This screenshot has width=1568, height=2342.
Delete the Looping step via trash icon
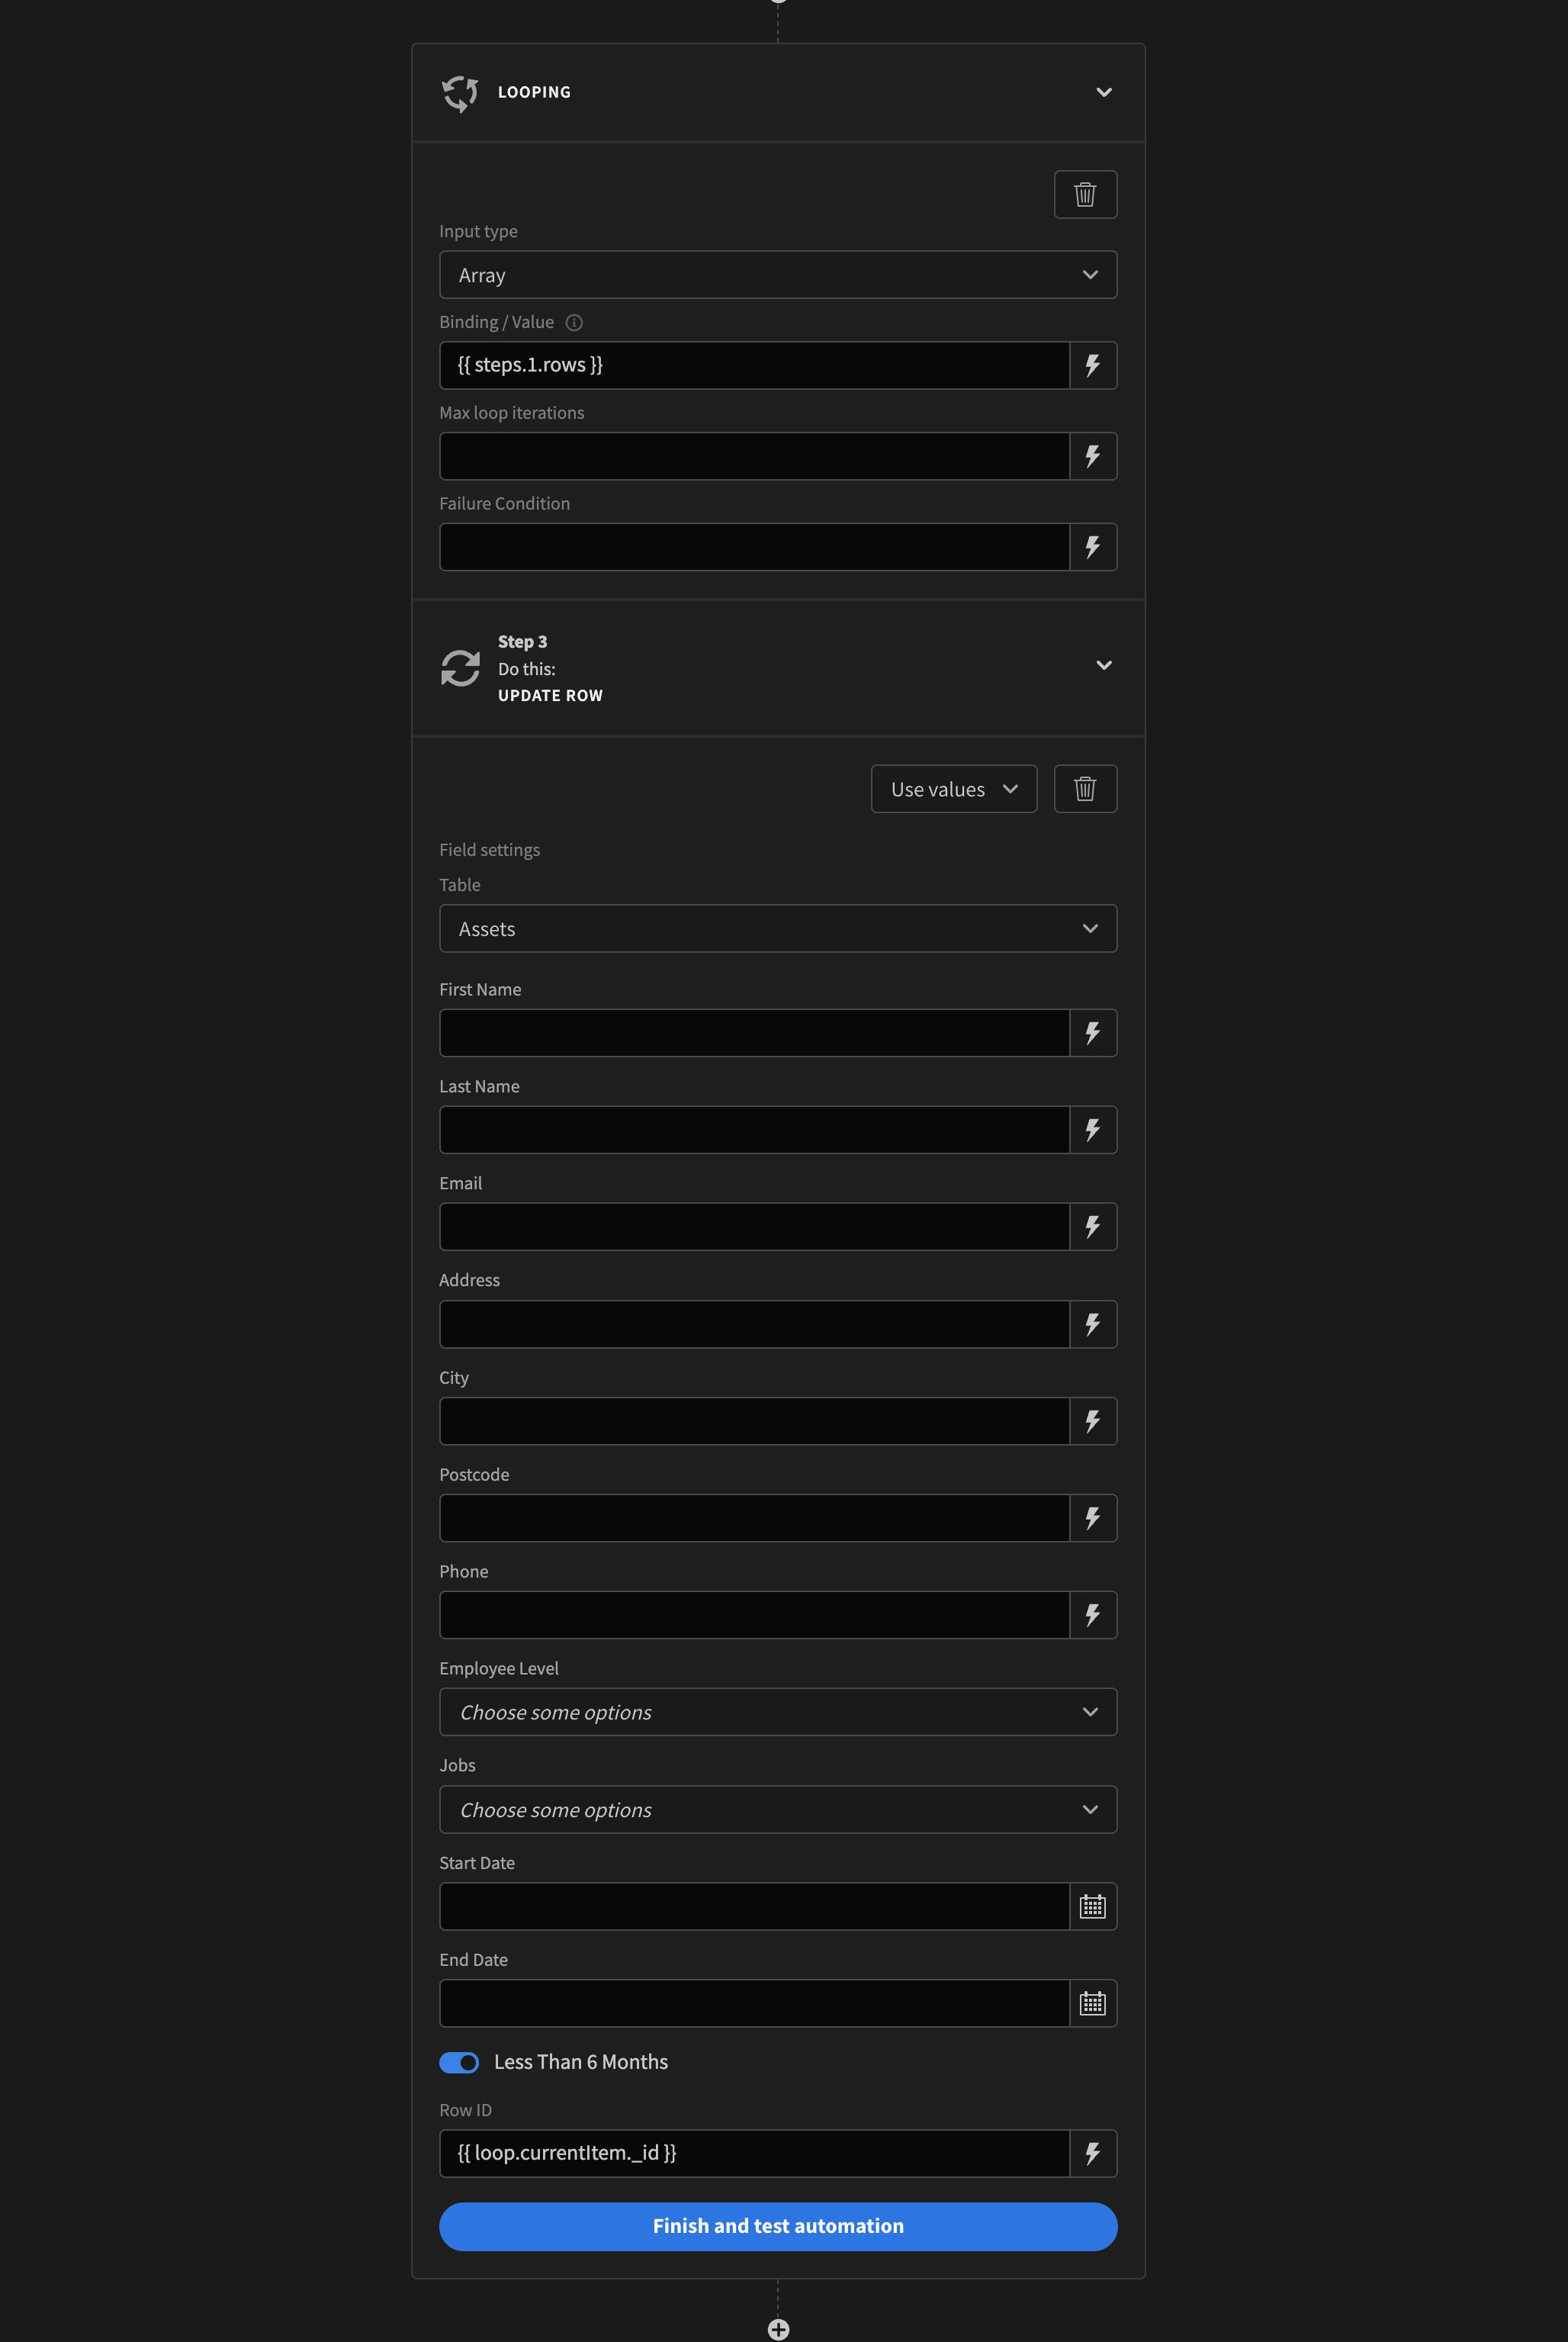tap(1085, 194)
